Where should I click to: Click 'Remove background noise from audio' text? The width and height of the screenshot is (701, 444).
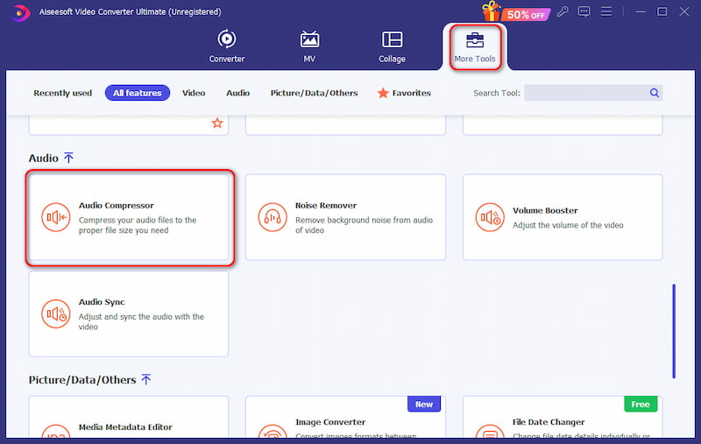coord(364,225)
